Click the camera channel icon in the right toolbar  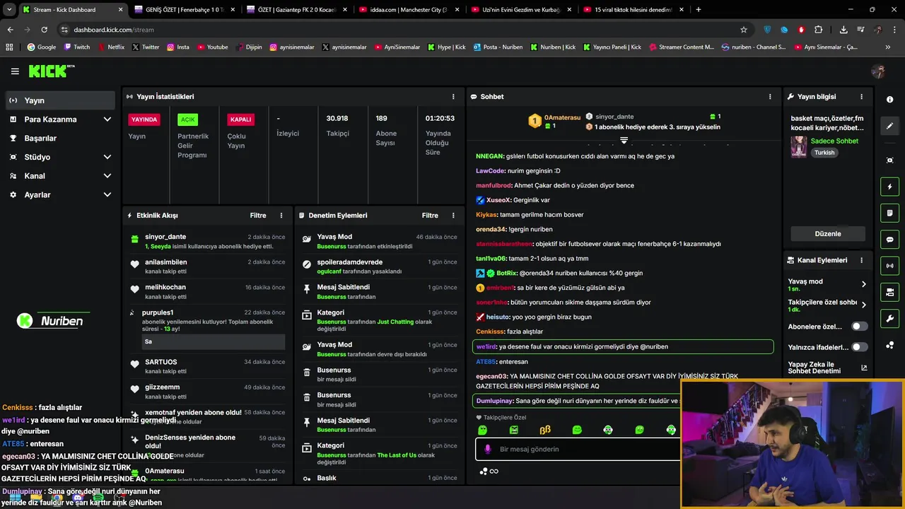[x=889, y=292]
